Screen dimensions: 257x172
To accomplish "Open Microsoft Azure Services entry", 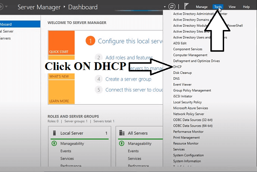I will [191, 108].
